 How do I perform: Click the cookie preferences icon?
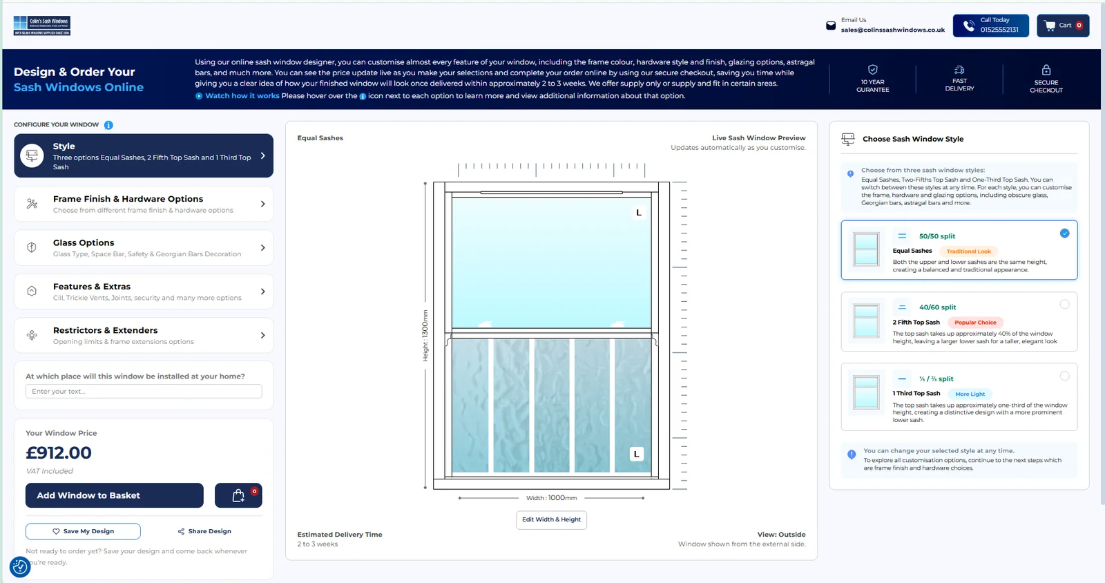20,566
